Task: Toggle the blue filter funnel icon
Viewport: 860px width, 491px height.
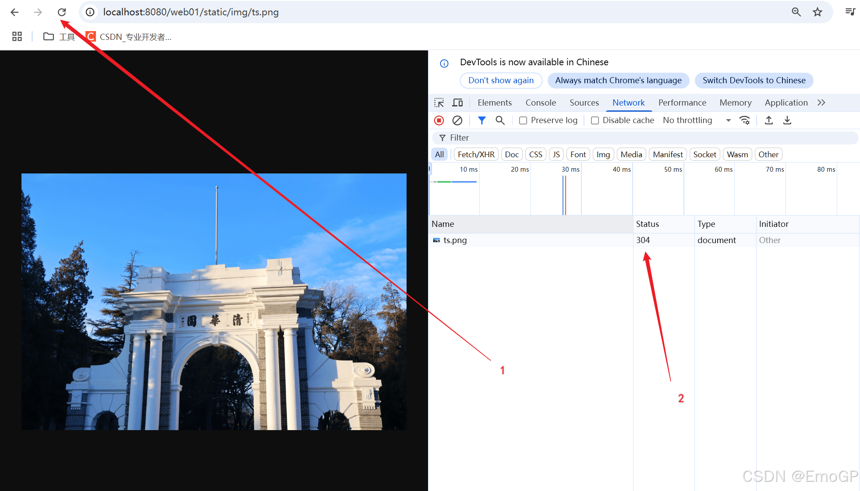Action: coord(481,120)
